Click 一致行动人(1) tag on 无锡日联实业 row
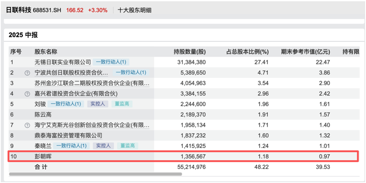The image size is (366, 183). pyautogui.click(x=111, y=62)
